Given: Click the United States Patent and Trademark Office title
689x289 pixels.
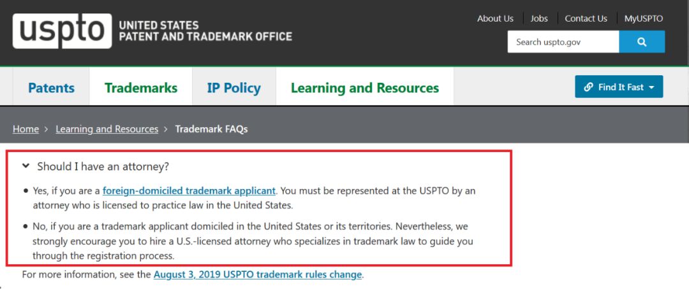Looking at the screenshot, I should point(205,31).
